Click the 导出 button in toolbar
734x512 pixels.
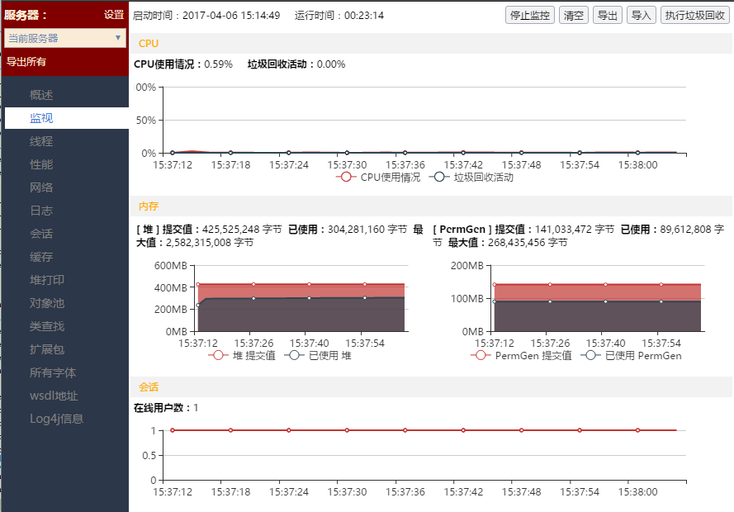[x=607, y=15]
